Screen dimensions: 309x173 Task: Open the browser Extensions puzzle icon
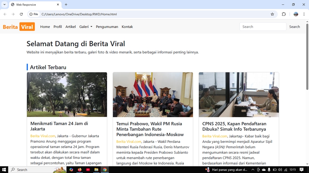284,14
